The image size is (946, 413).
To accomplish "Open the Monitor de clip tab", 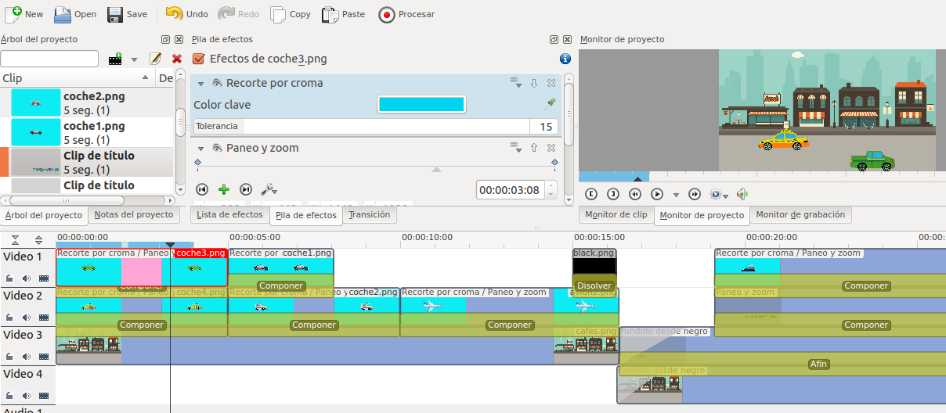I will point(616,214).
